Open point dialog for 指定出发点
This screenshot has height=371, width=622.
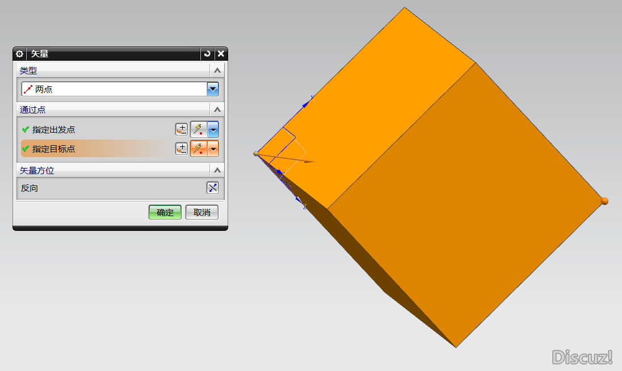(181, 129)
